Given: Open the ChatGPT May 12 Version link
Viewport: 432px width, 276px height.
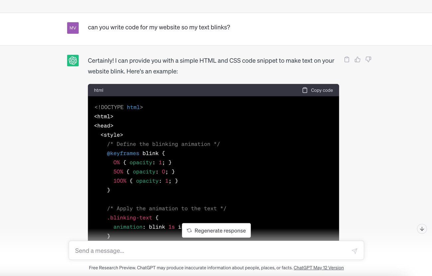Looking at the screenshot, I should click(318, 267).
